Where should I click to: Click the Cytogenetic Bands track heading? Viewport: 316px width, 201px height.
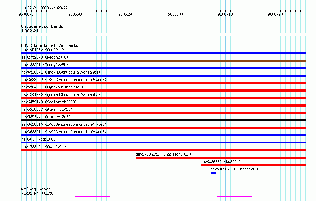(42, 26)
